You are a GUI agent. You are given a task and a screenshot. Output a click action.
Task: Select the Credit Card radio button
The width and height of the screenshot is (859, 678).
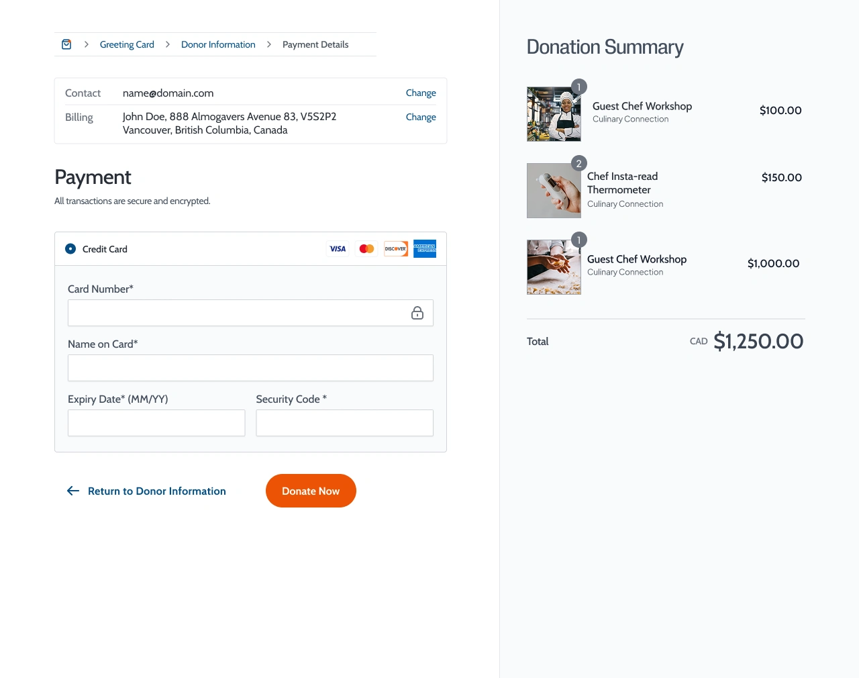[70, 249]
